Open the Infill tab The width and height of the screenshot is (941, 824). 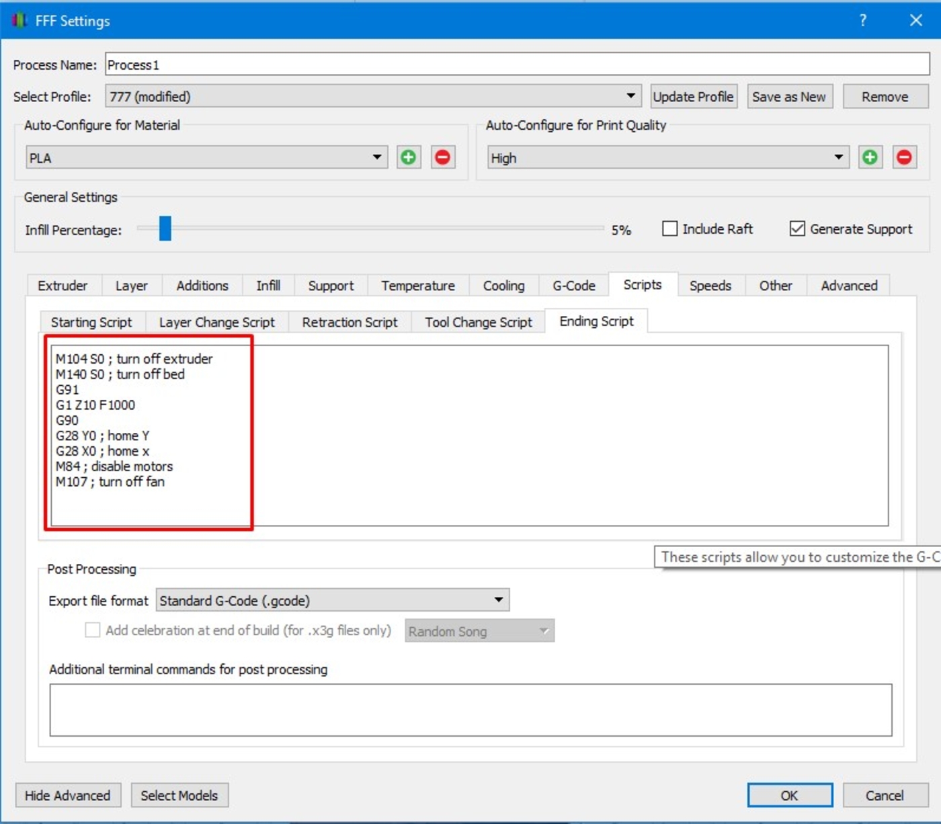tap(268, 286)
